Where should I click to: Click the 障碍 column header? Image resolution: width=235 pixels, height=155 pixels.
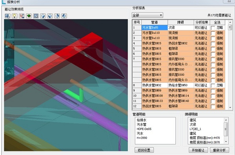point(181,22)
